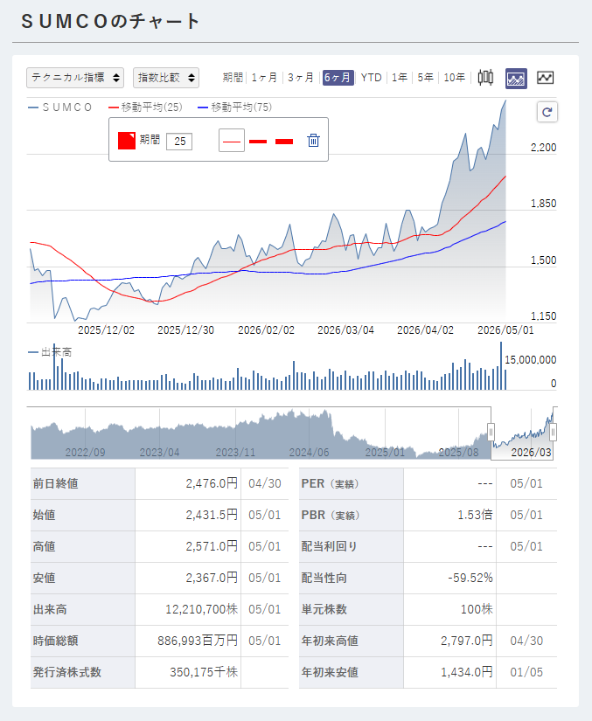The width and height of the screenshot is (592, 721).
Task: Select the area chart type icon
Action: point(516,78)
